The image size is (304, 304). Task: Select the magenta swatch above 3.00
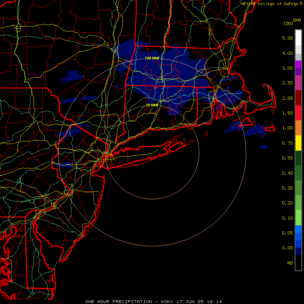298,64
